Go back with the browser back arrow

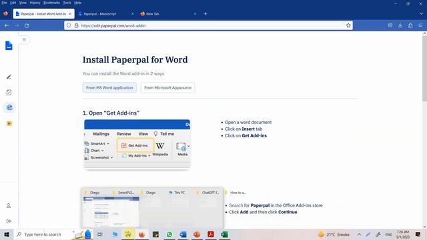pyautogui.click(x=7, y=25)
